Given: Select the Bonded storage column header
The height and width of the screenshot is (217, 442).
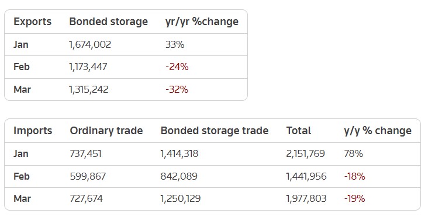Looking at the screenshot, I should (109, 22).
